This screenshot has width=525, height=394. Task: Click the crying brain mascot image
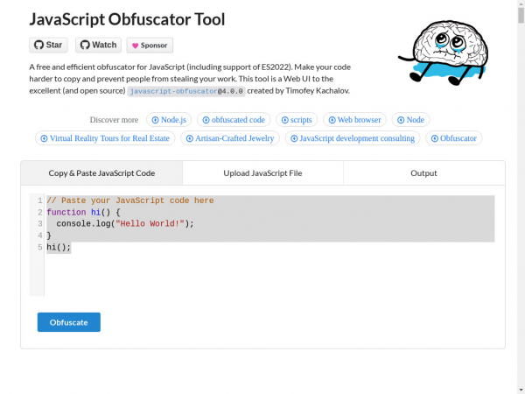pos(444,53)
